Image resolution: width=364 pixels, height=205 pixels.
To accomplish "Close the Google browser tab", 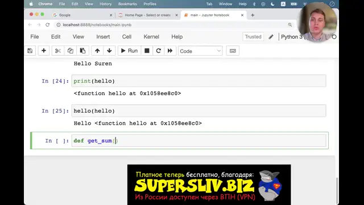I will (x=111, y=15).
